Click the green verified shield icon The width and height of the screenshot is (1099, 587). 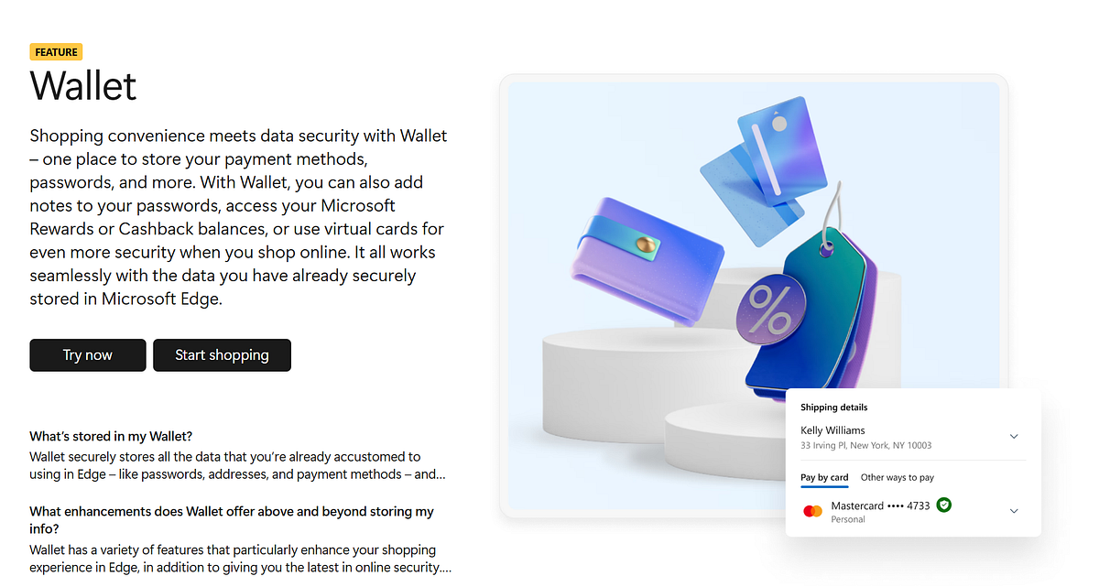tap(944, 505)
